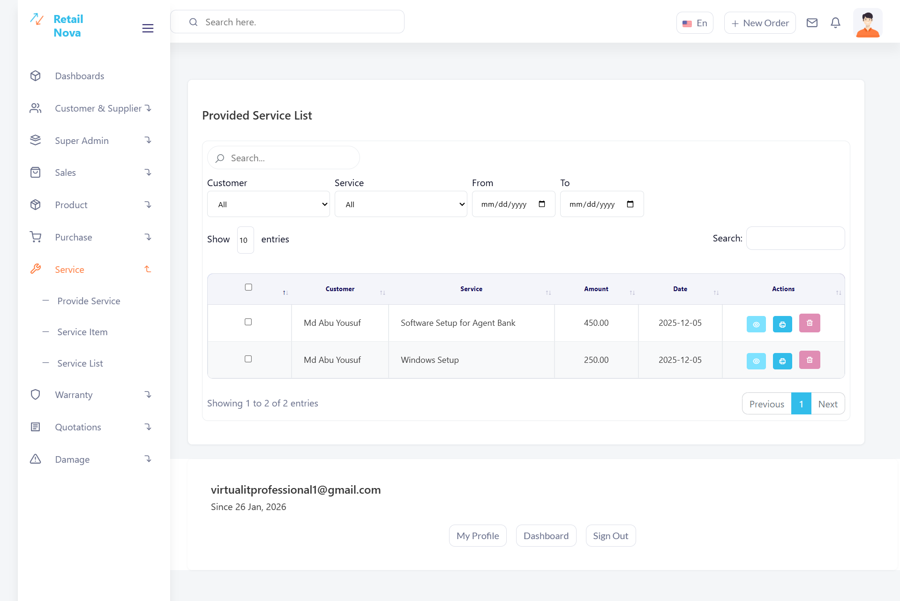This screenshot has width=900, height=601.
Task: Tick the checkbox for Software Setup row
Action: (x=248, y=322)
